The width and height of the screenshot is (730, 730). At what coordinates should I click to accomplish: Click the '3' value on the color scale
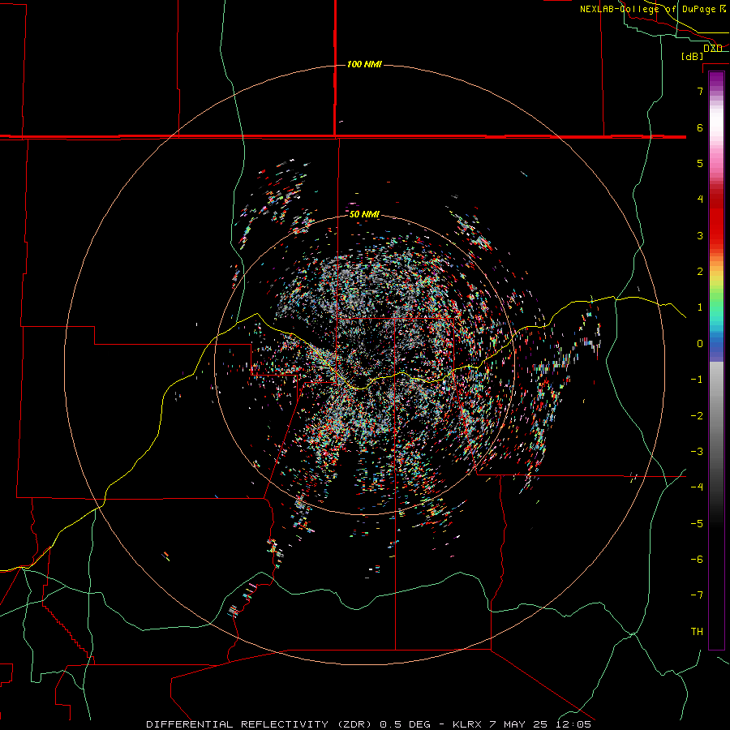pyautogui.click(x=700, y=235)
